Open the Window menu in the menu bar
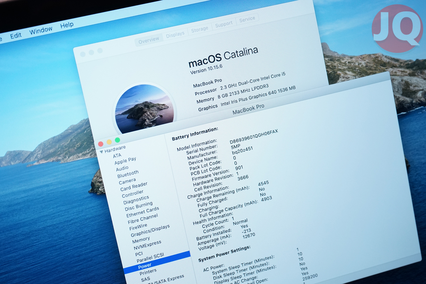The width and height of the screenshot is (426, 284). click(40, 31)
